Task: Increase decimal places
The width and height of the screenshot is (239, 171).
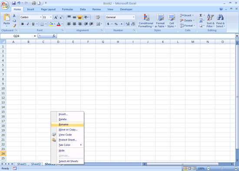Action: pos(128,24)
